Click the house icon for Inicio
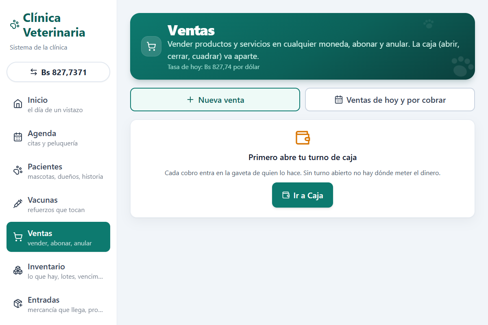This screenshot has height=325, width=488. tap(18, 104)
